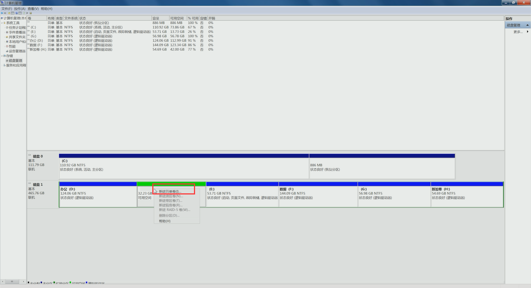Click the volume icon of the 新加卷 (H:) row
Viewport: 531px width, 288px height.
[x=28, y=48]
